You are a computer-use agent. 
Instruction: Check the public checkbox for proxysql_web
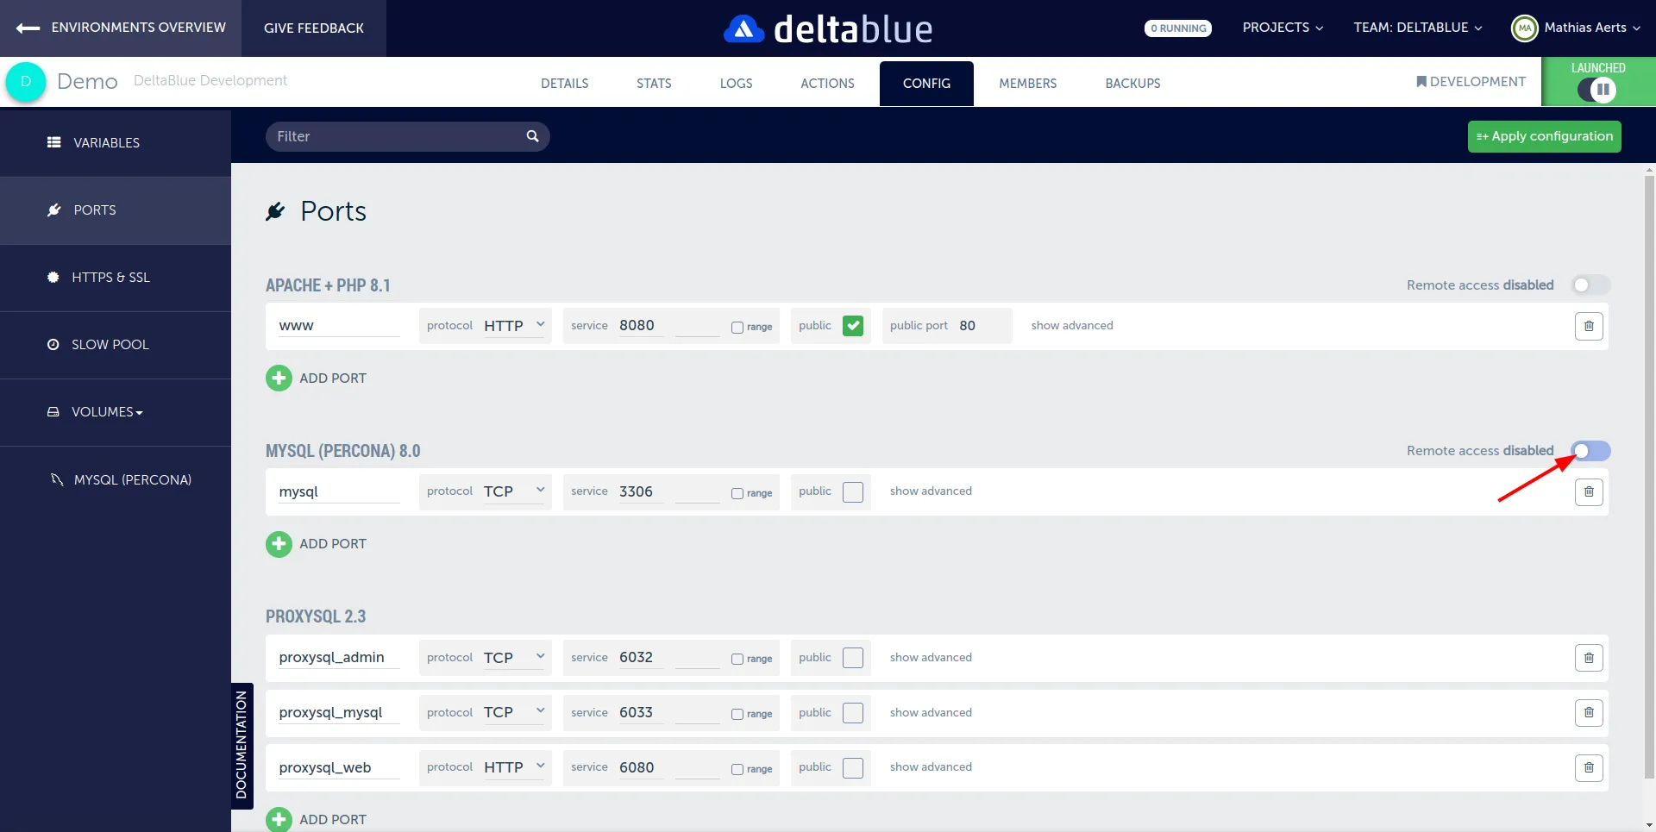coord(853,767)
